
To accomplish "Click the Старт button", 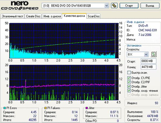I will click(x=129, y=6).
